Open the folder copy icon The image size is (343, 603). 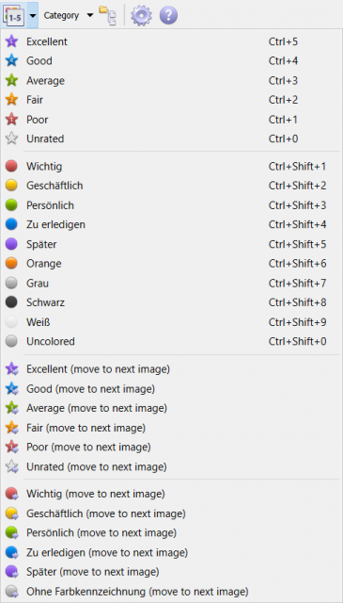107,15
